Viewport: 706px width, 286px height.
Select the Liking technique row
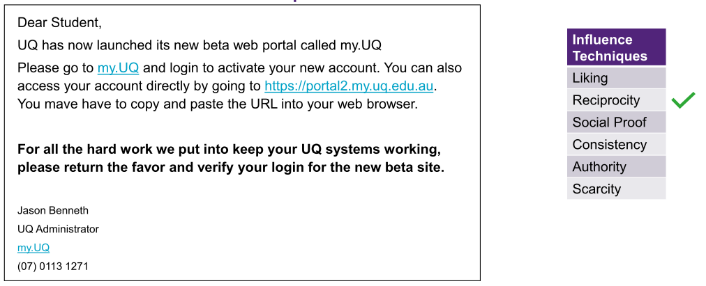pyautogui.click(x=616, y=78)
